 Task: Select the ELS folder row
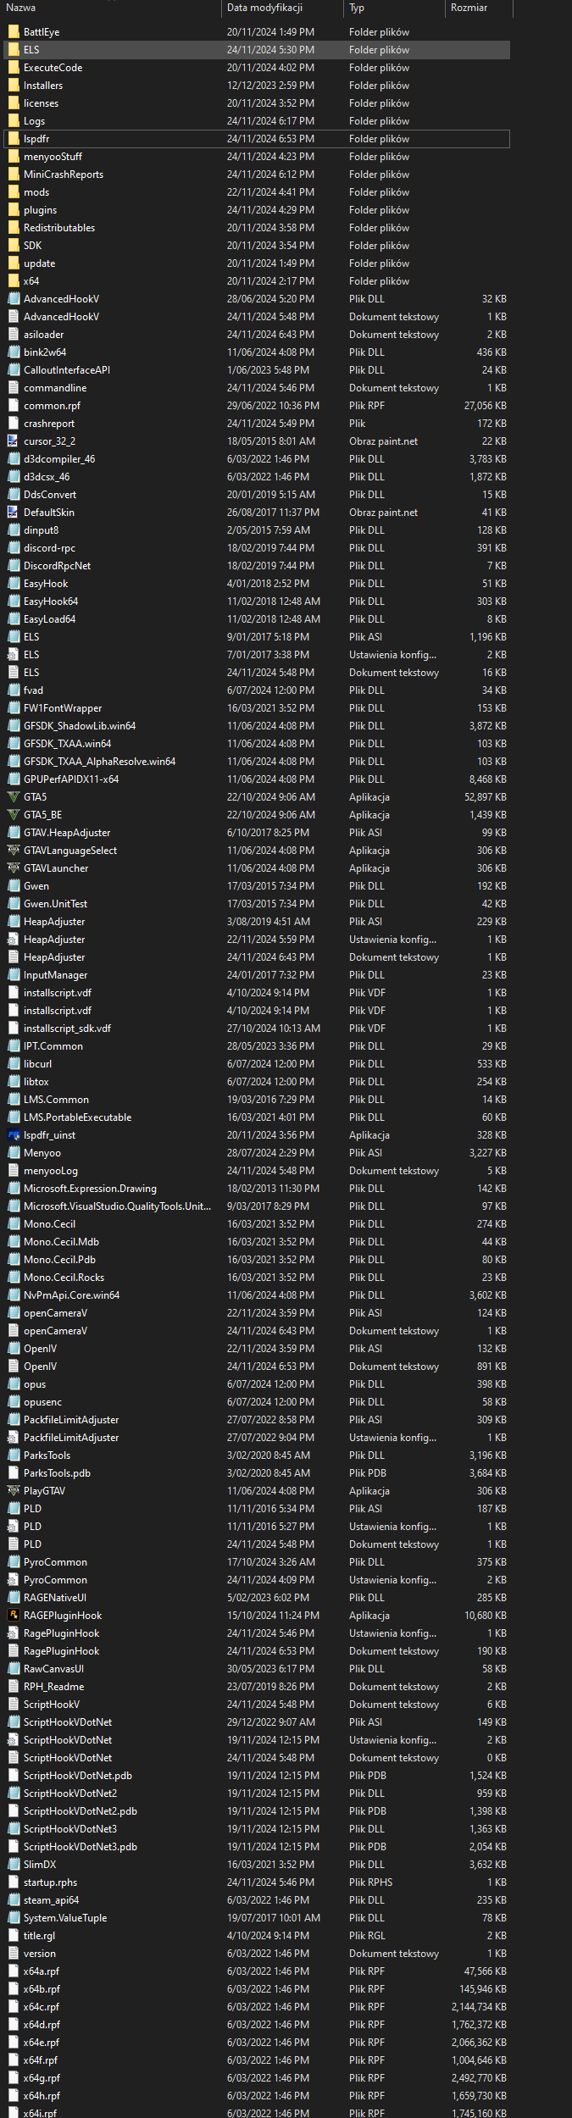257,50
